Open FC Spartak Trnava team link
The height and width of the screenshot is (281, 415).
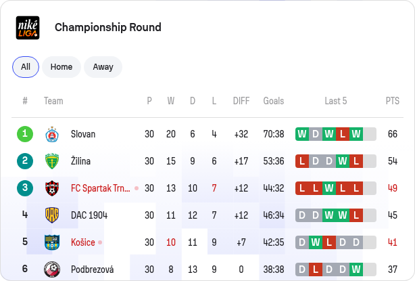click(101, 188)
